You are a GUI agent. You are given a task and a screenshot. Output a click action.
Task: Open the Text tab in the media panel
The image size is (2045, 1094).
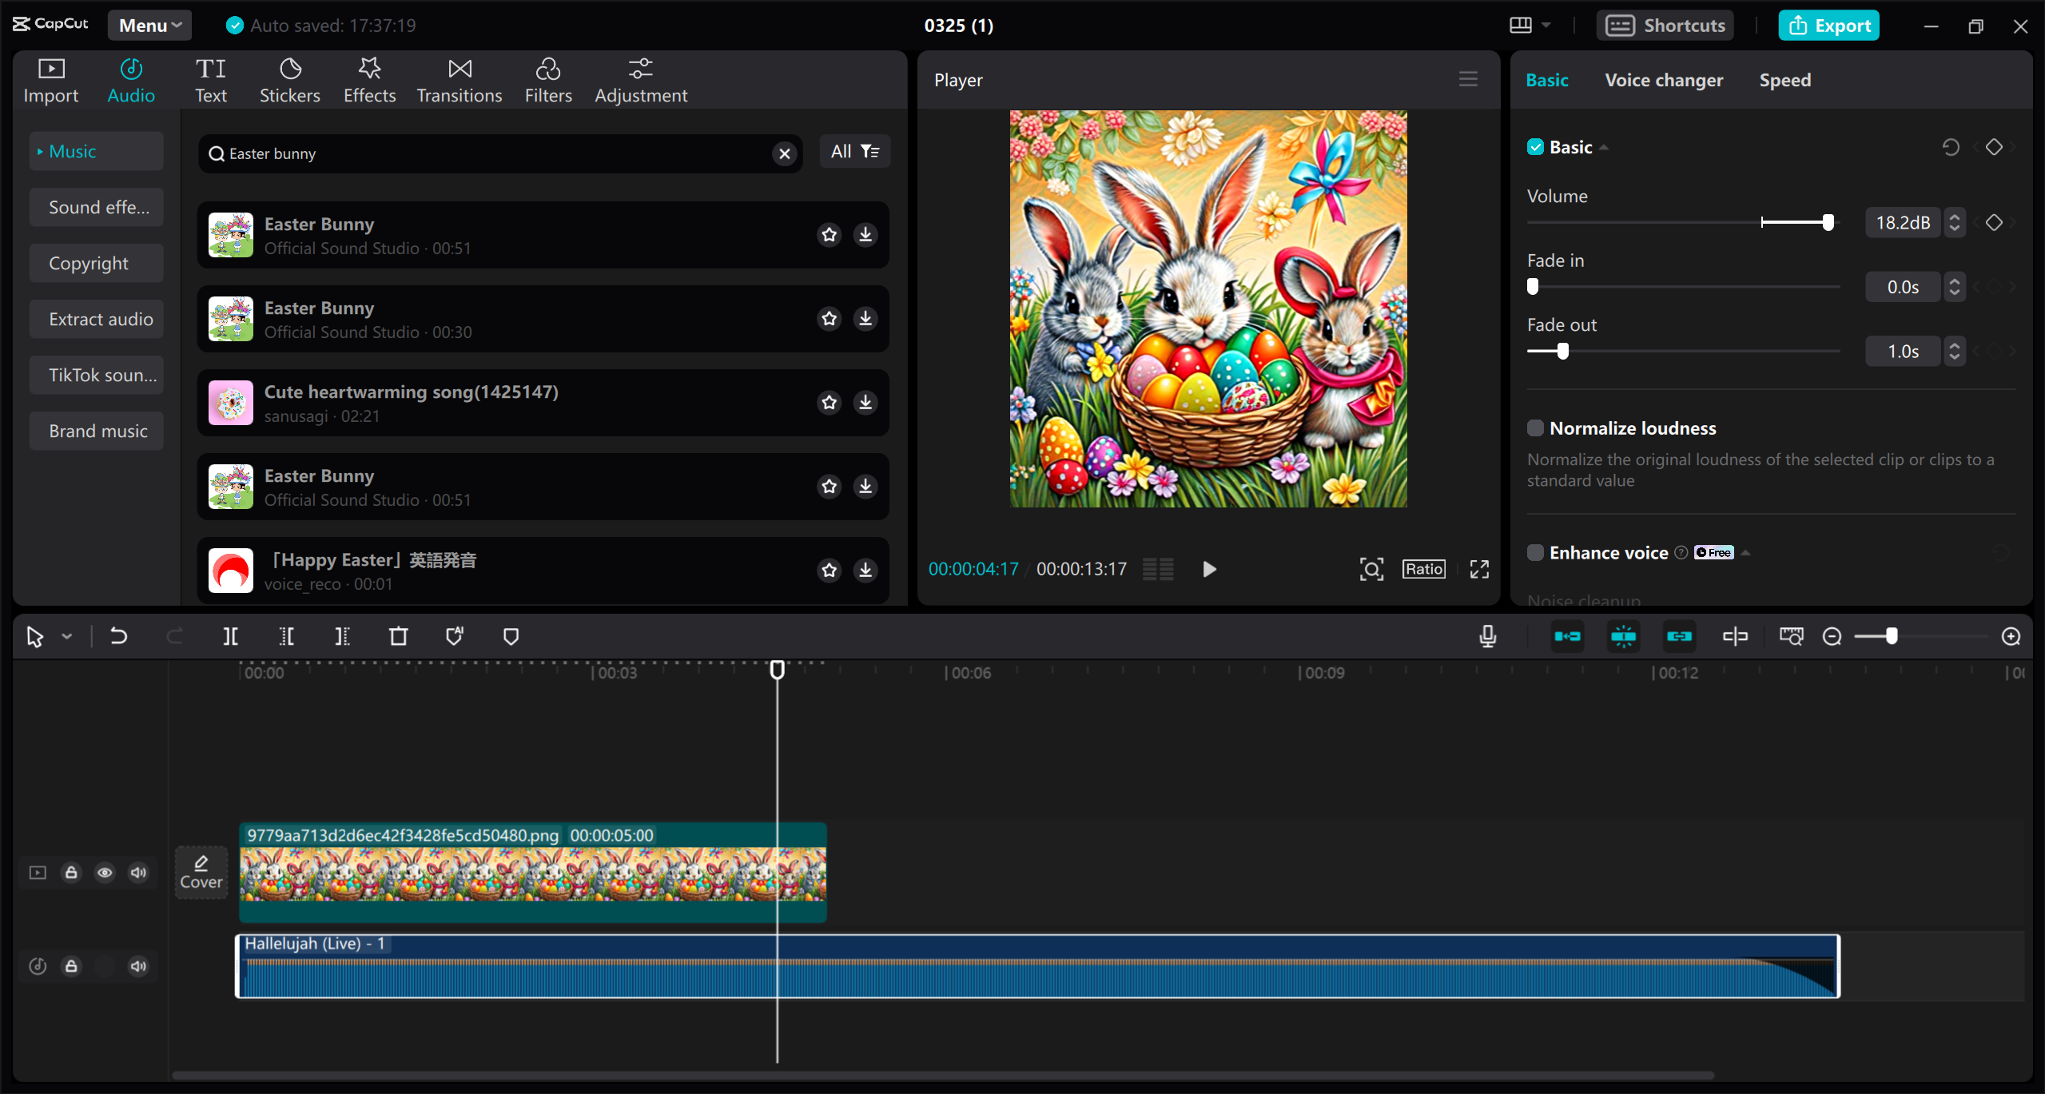tap(211, 79)
